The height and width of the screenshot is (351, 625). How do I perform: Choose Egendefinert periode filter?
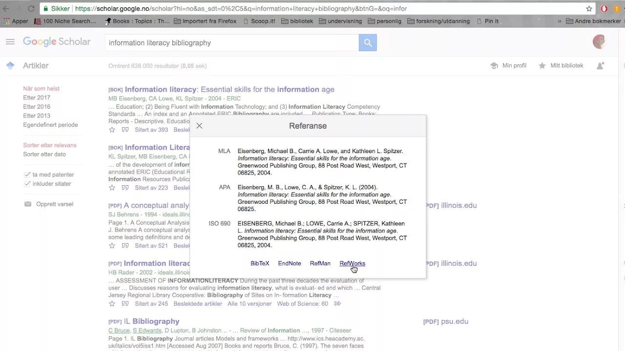(x=50, y=125)
